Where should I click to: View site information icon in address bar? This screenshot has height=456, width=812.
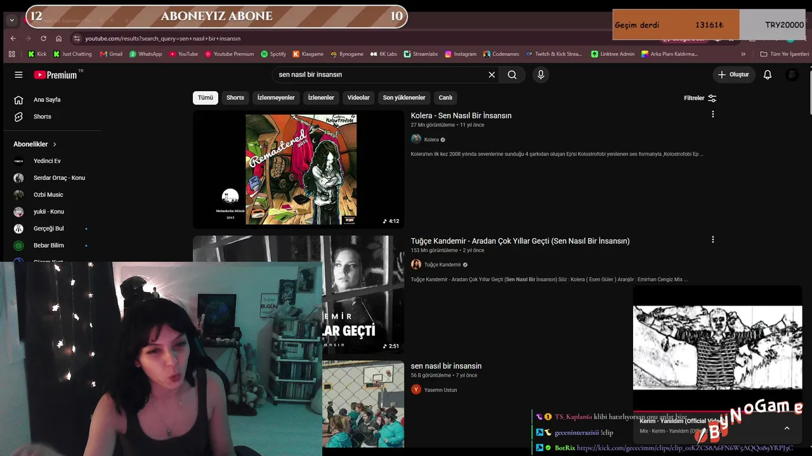tap(77, 39)
